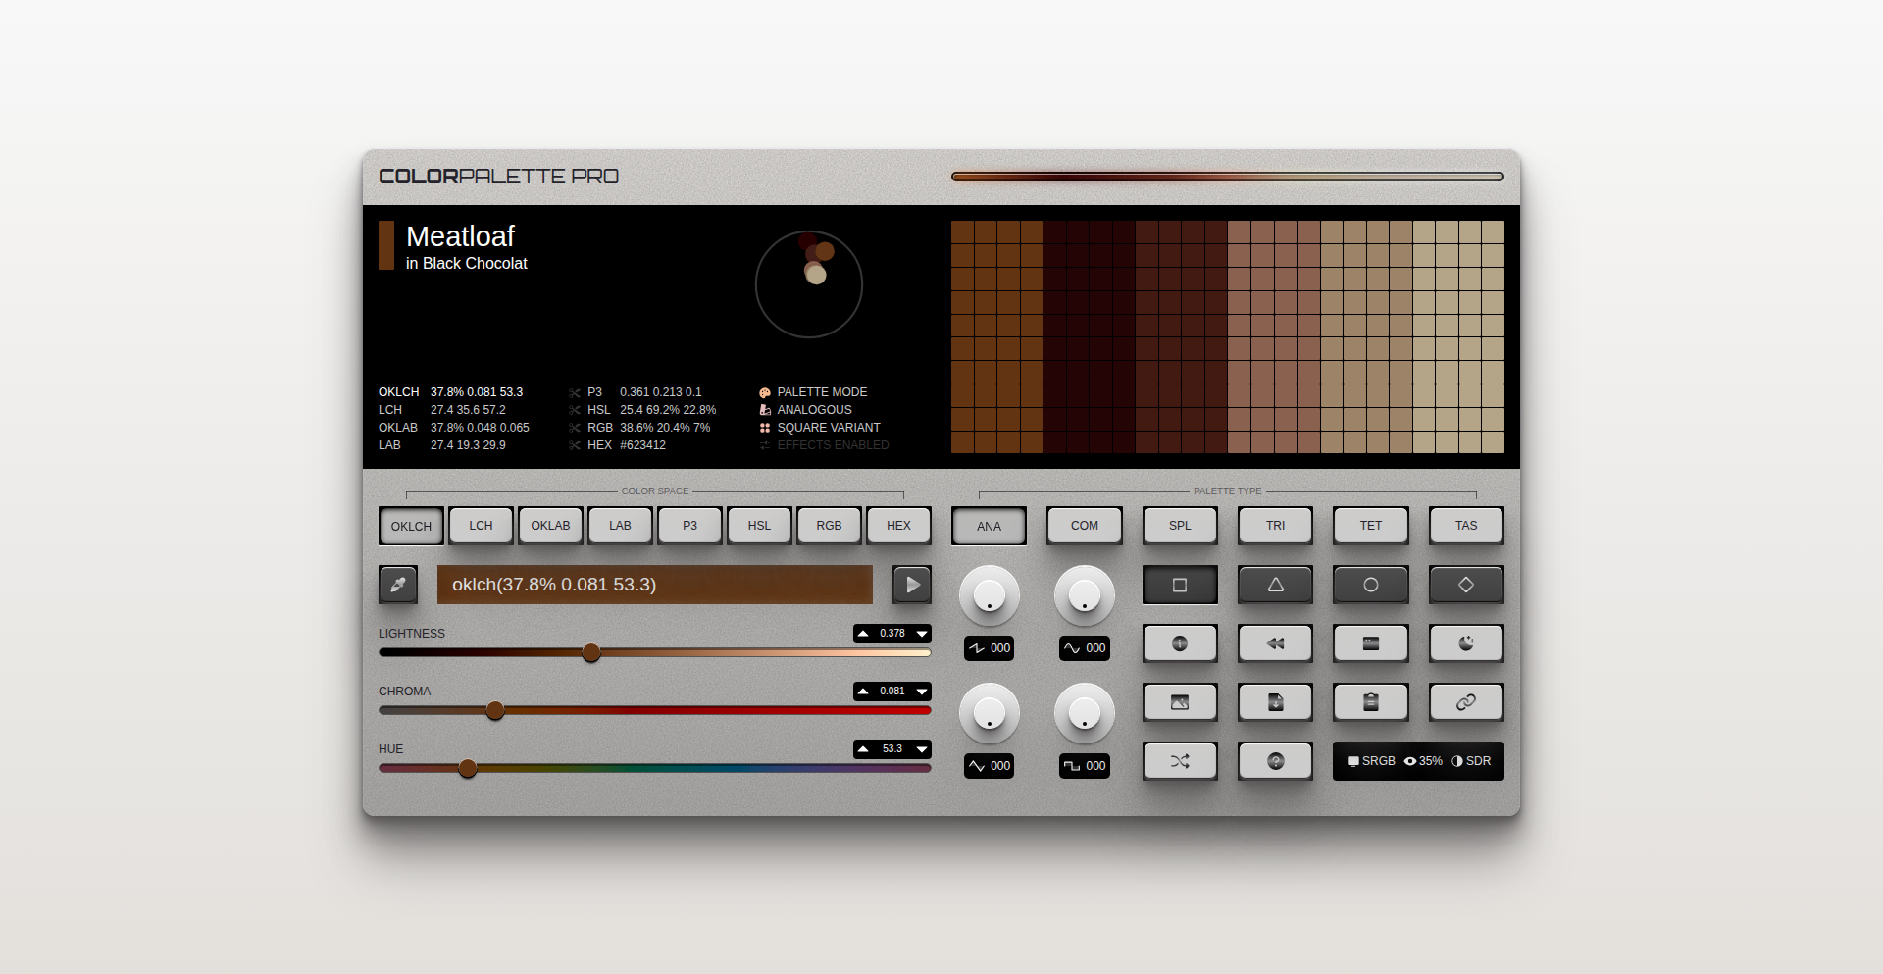Click the EFFECTS ENABLED label

(833, 445)
